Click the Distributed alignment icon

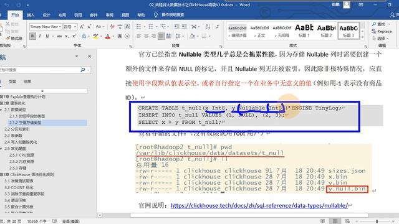click(x=168, y=36)
